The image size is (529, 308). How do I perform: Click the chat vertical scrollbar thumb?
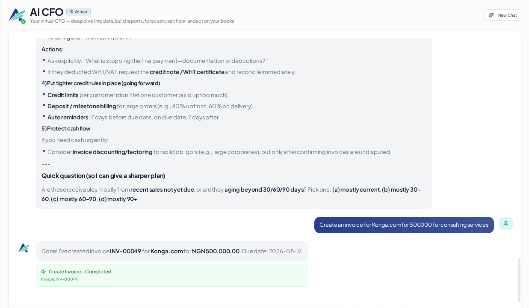click(x=520, y=280)
